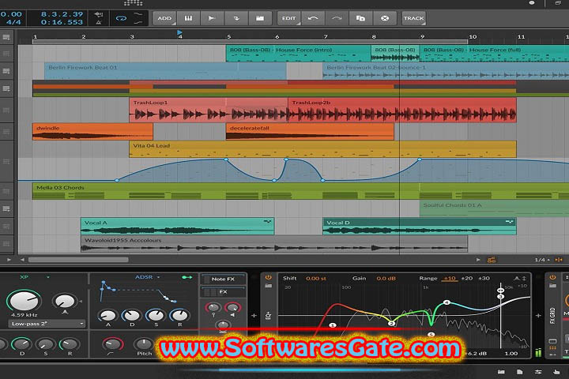Undo the last action

point(313,18)
